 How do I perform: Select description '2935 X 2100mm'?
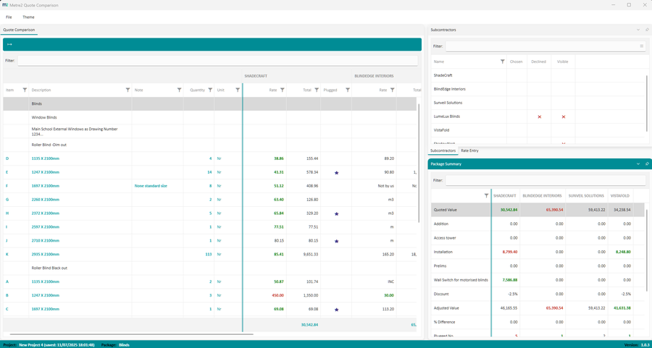tap(46, 254)
